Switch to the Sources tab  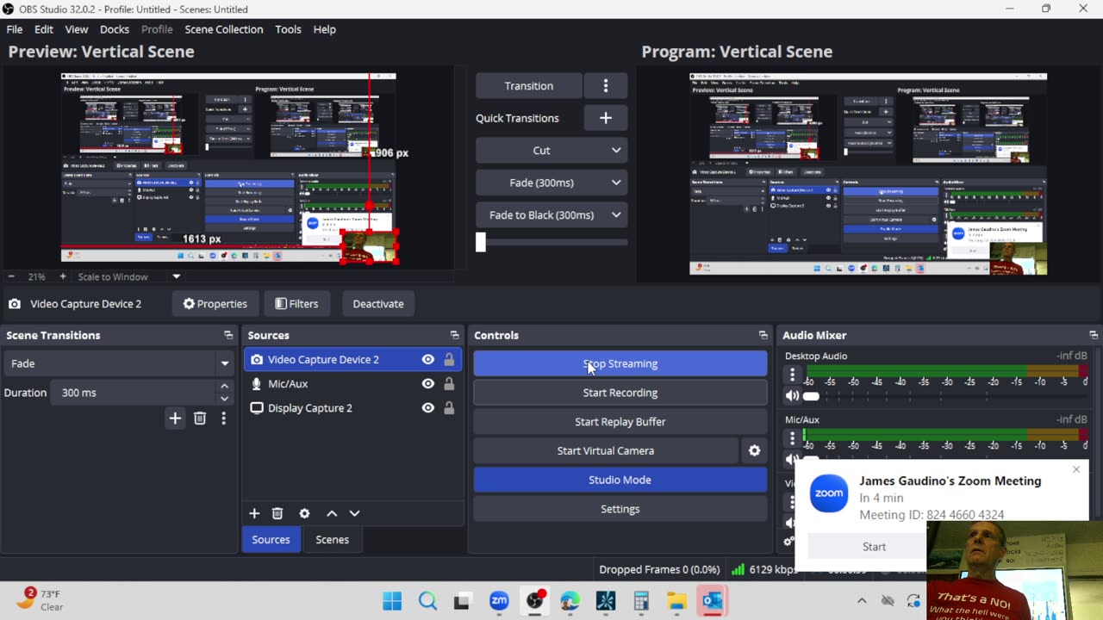[x=271, y=540]
